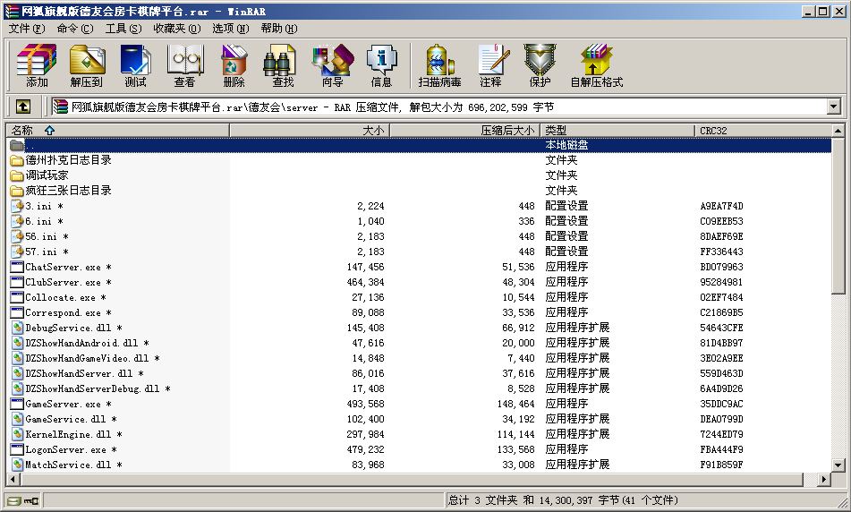Click horizontal scrollbar left arrow
The height and width of the screenshot is (512, 851).
coord(13,480)
